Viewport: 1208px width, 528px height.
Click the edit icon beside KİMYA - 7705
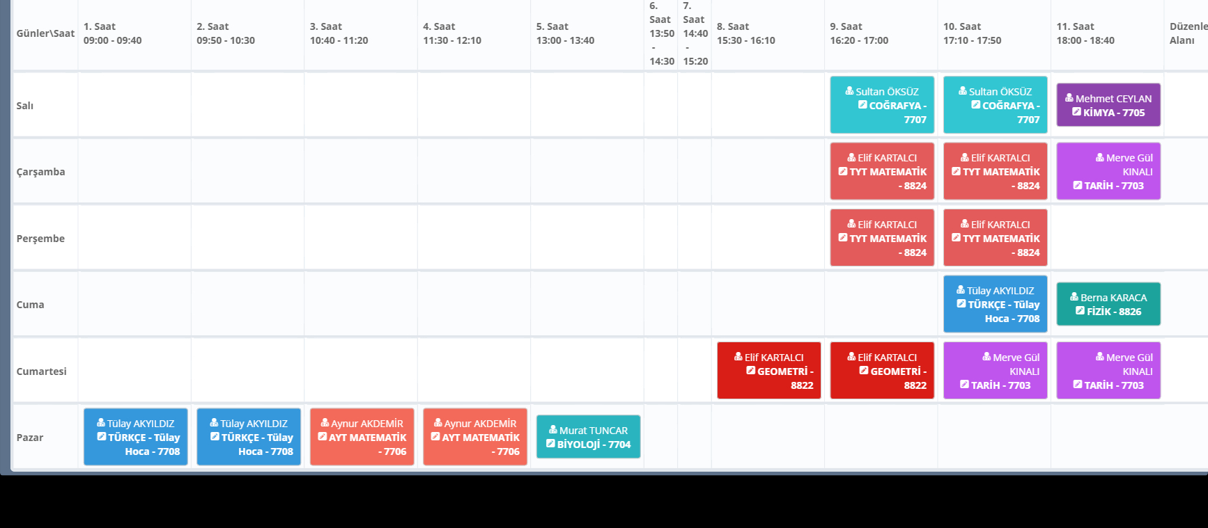pos(1076,112)
